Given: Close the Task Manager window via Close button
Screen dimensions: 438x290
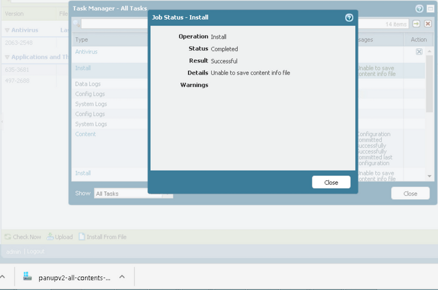Looking at the screenshot, I should (x=410, y=194).
